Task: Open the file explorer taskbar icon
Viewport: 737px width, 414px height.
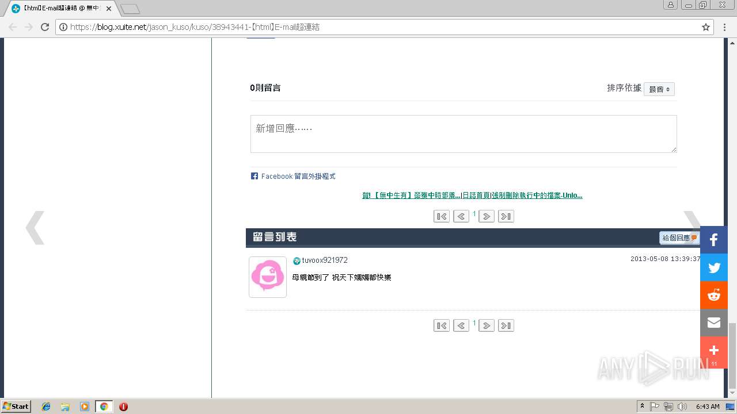Action: click(65, 407)
